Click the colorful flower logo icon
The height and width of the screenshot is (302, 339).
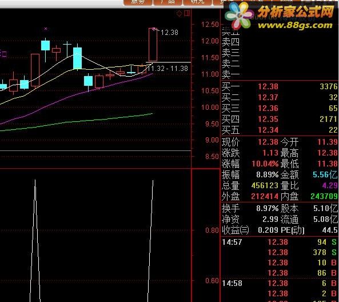pyautogui.click(x=239, y=16)
